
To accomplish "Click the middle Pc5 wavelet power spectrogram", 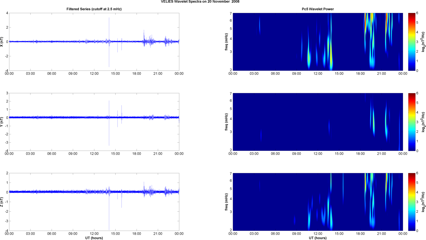I will point(318,122).
